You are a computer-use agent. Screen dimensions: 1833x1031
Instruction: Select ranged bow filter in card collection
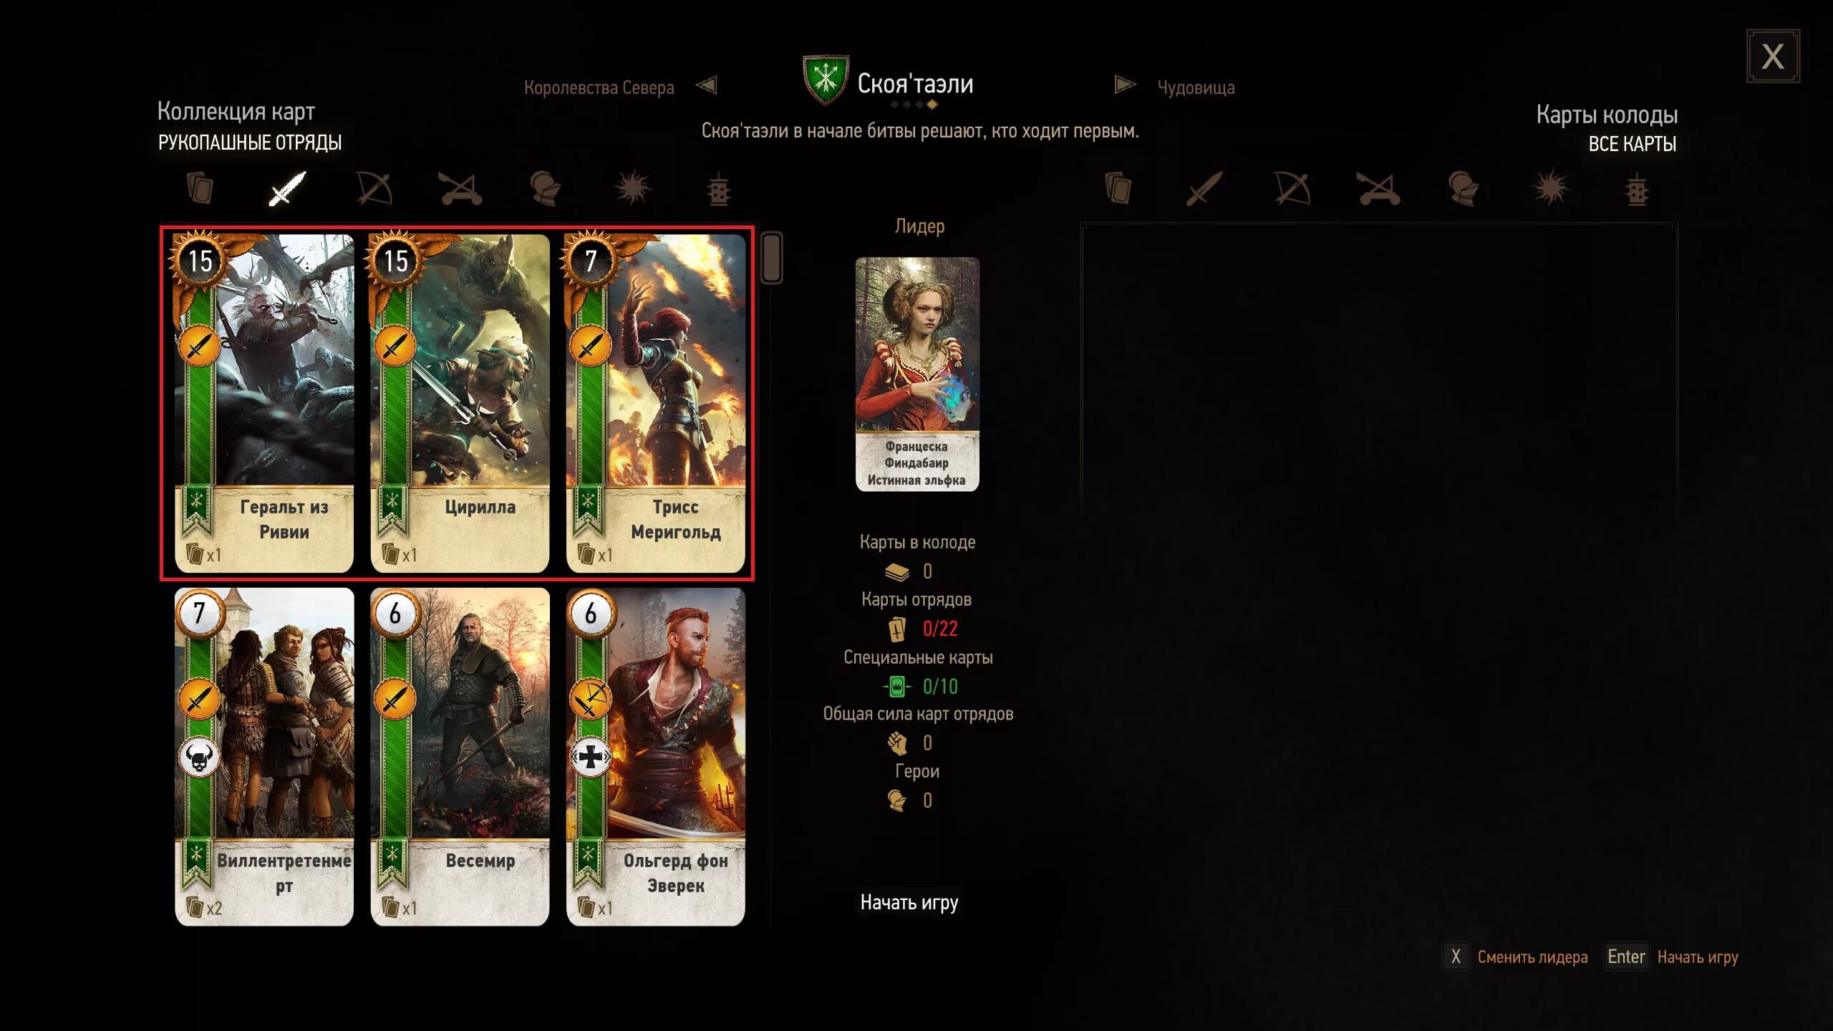[x=374, y=188]
